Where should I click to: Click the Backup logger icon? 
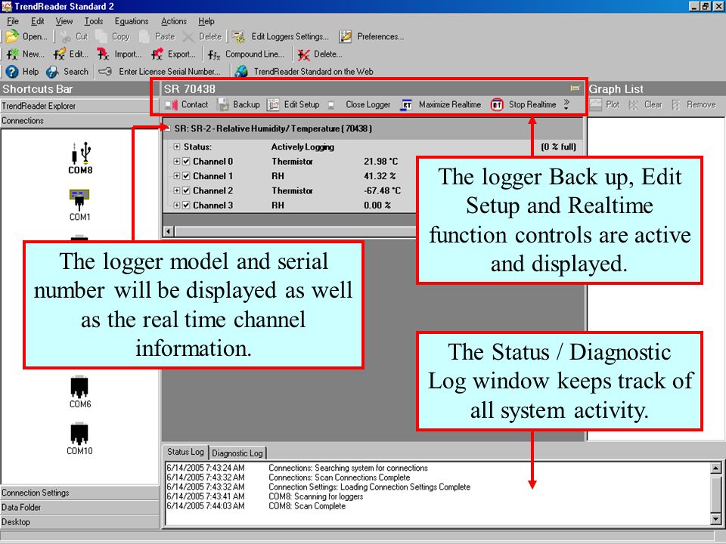pyautogui.click(x=224, y=104)
